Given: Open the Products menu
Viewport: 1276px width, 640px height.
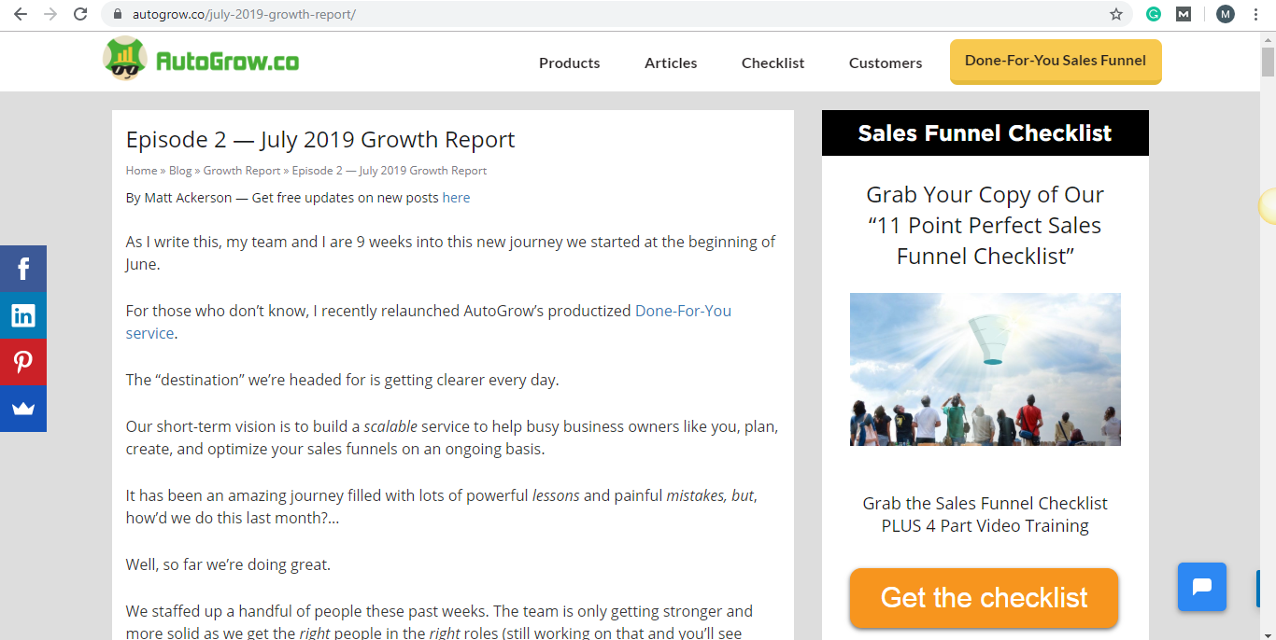Looking at the screenshot, I should (569, 63).
